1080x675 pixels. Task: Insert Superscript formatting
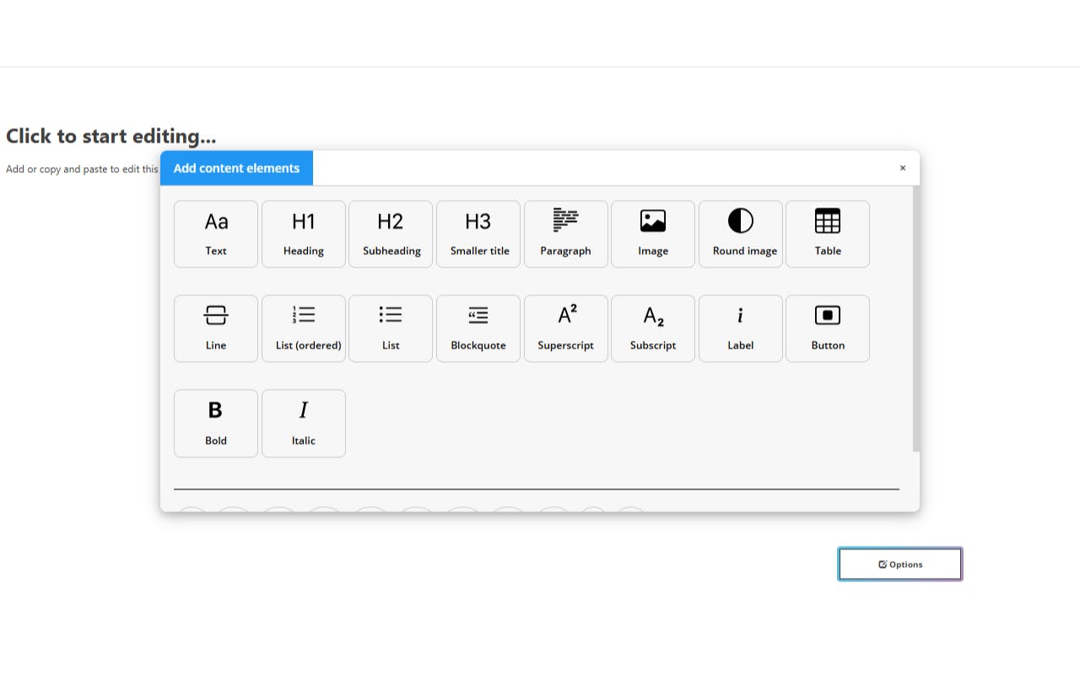[566, 328]
